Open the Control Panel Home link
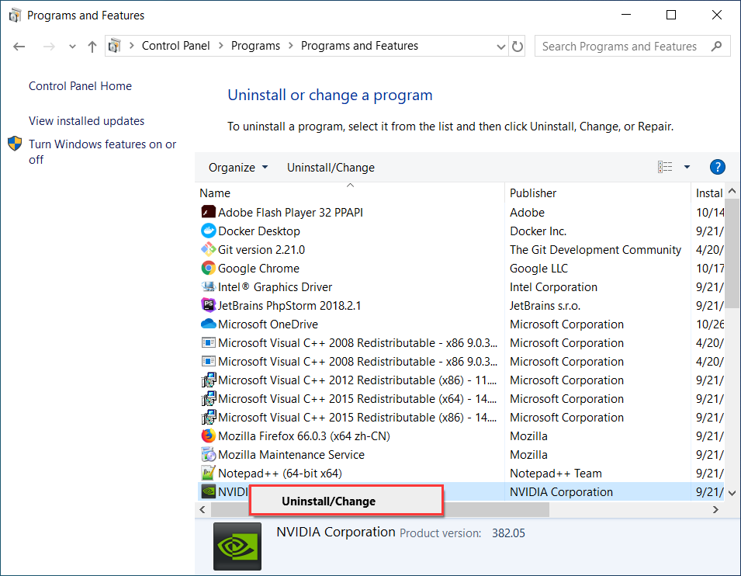741x576 pixels. point(80,86)
